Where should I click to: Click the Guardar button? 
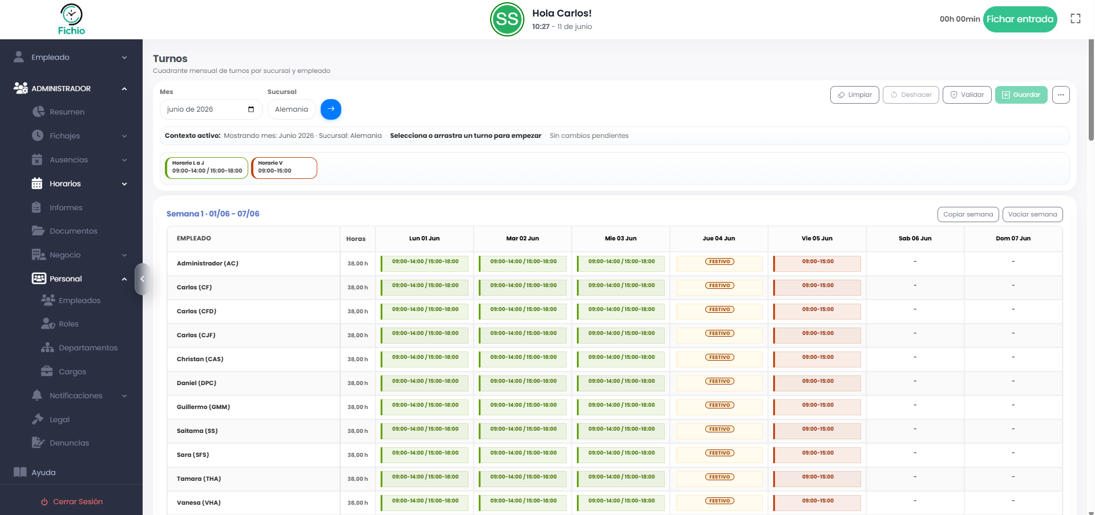[1021, 95]
